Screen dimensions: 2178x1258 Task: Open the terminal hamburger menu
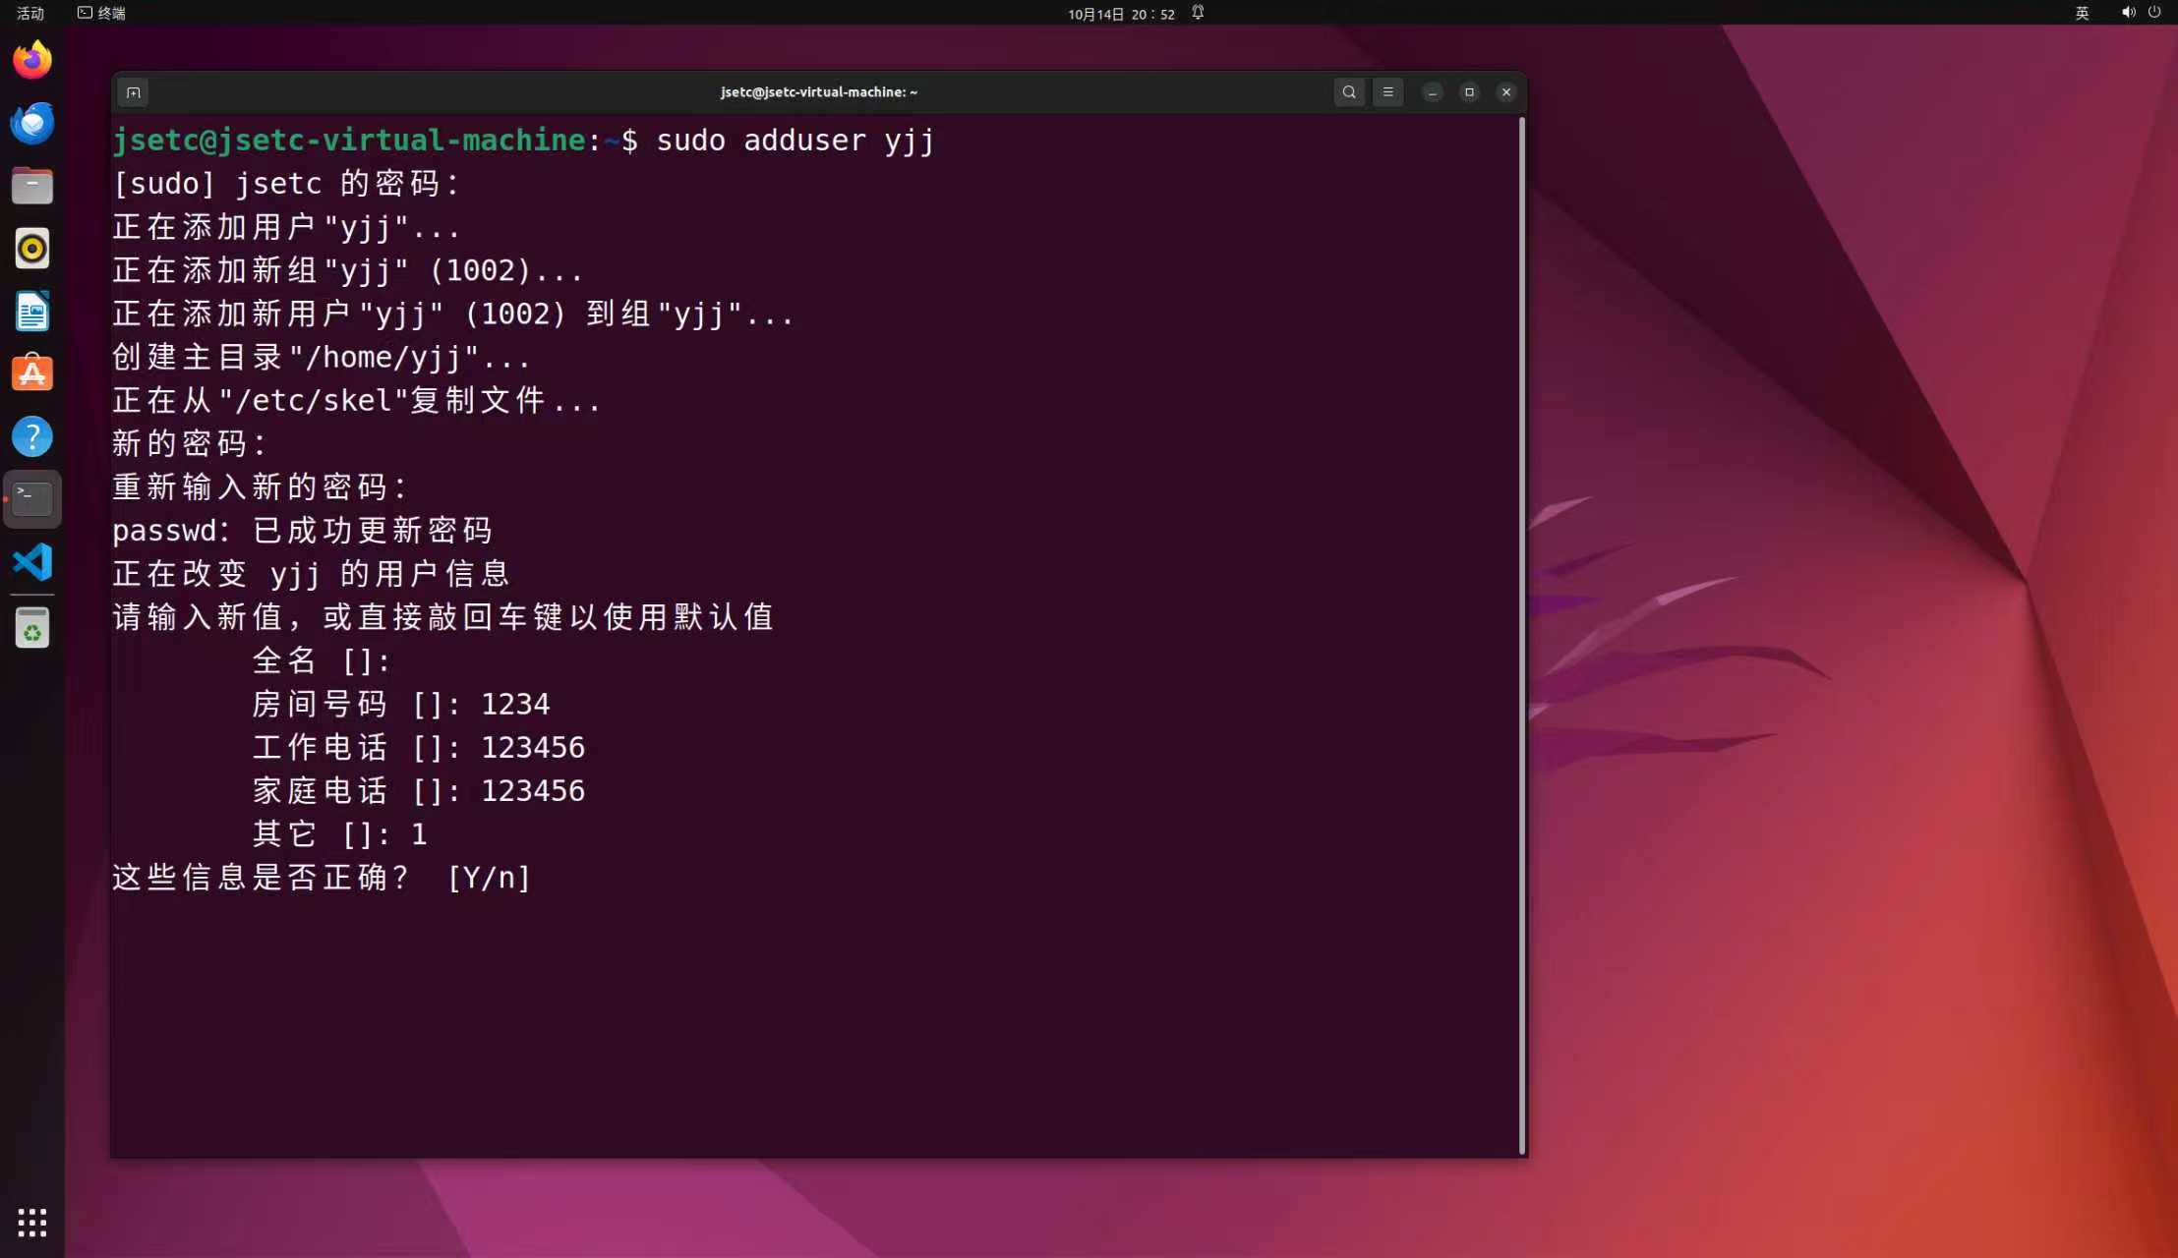coord(1387,92)
